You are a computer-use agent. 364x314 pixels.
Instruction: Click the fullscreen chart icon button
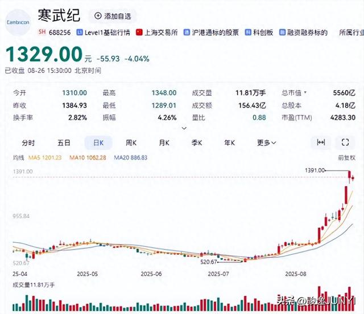coord(345,142)
